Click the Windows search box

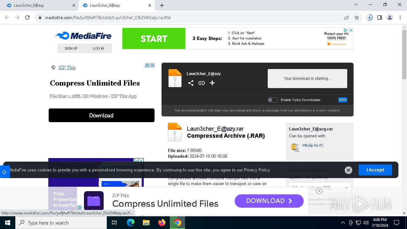61,223
